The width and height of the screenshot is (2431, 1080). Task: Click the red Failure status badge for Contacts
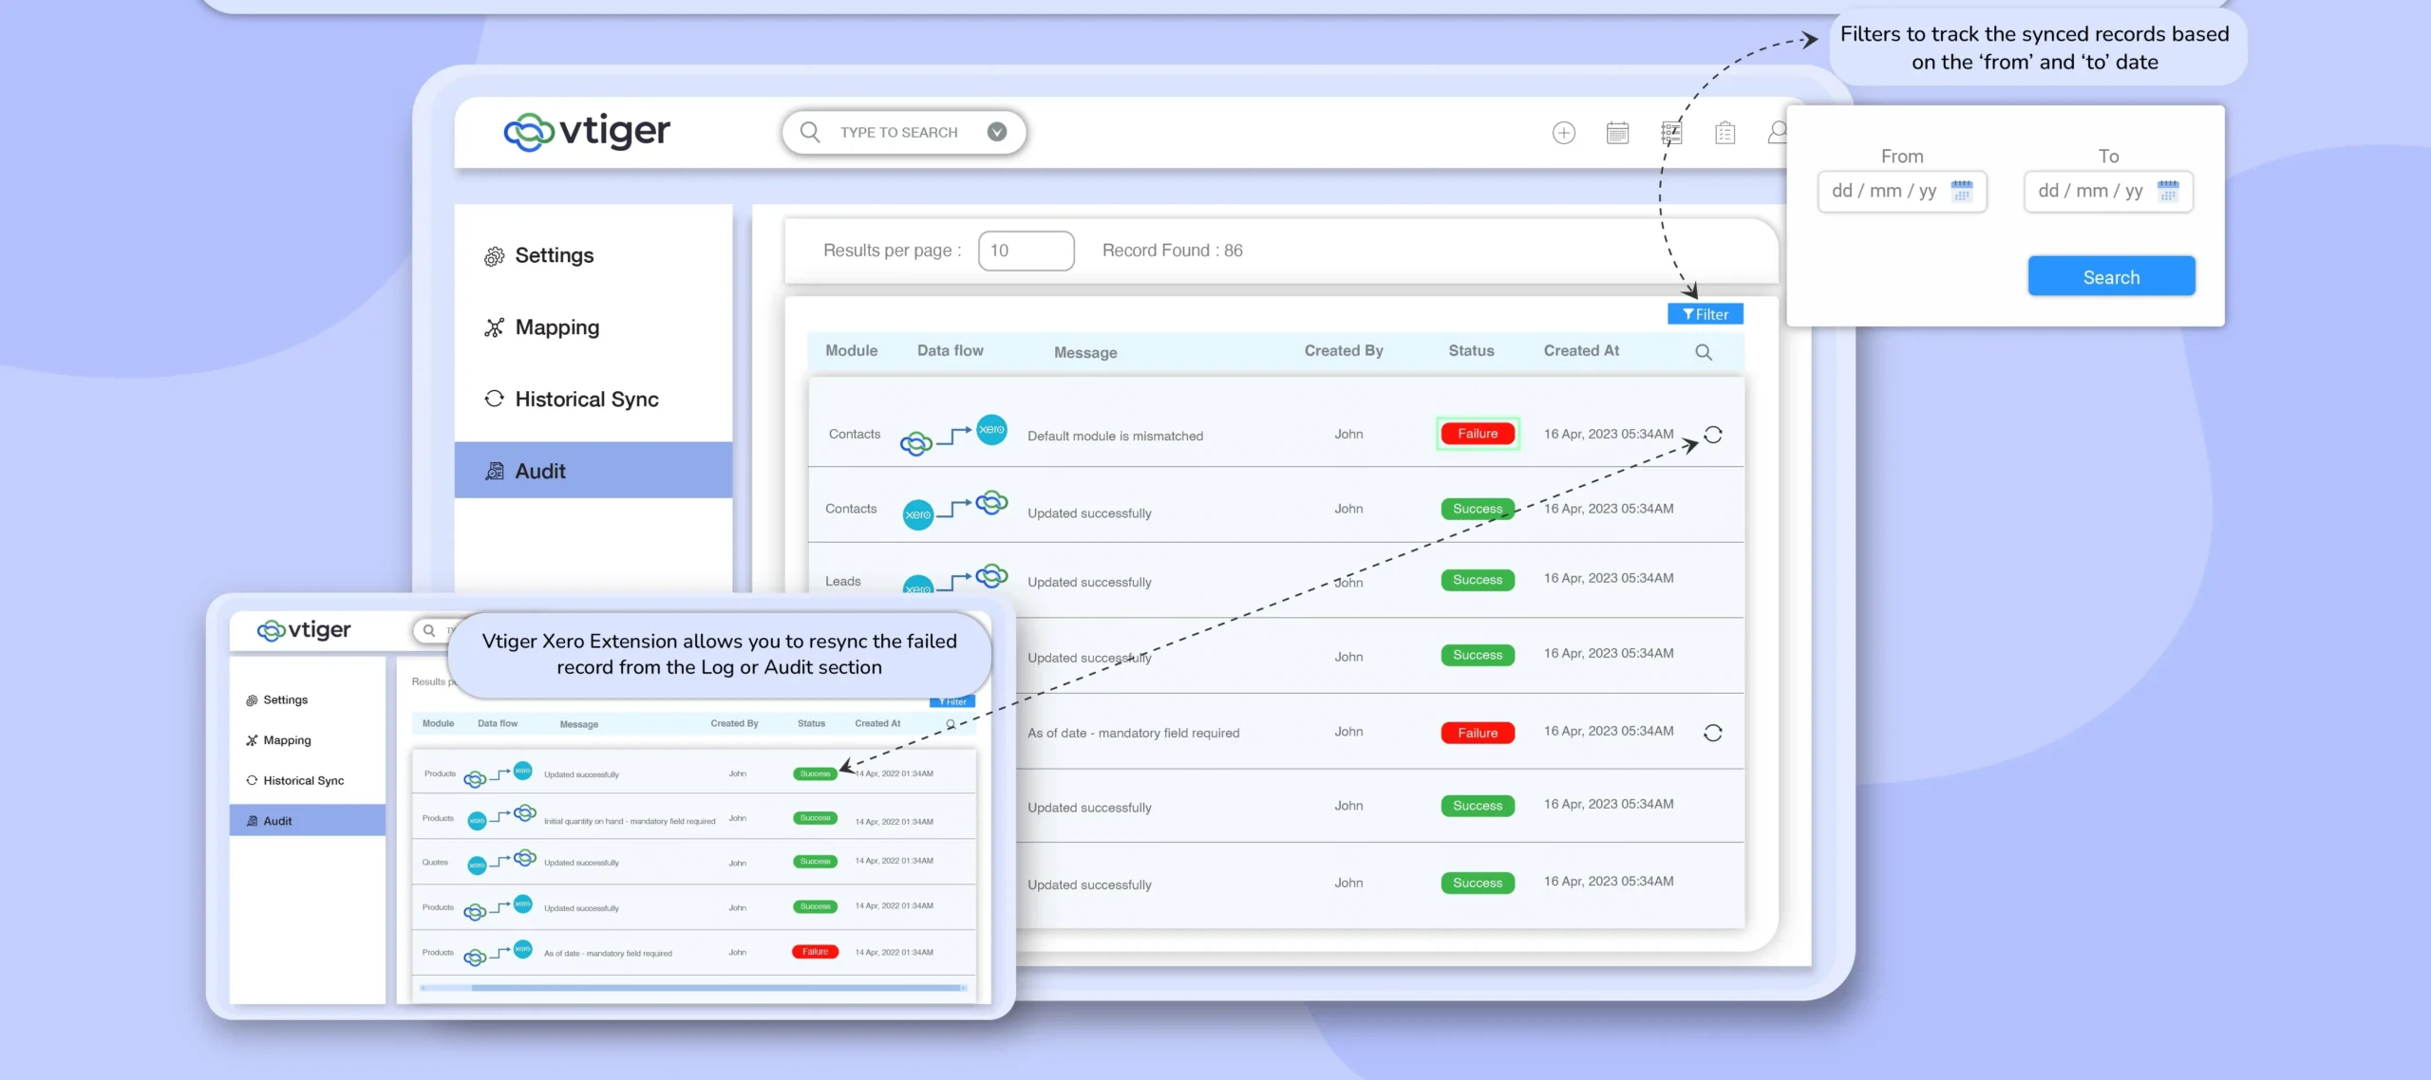pos(1477,434)
